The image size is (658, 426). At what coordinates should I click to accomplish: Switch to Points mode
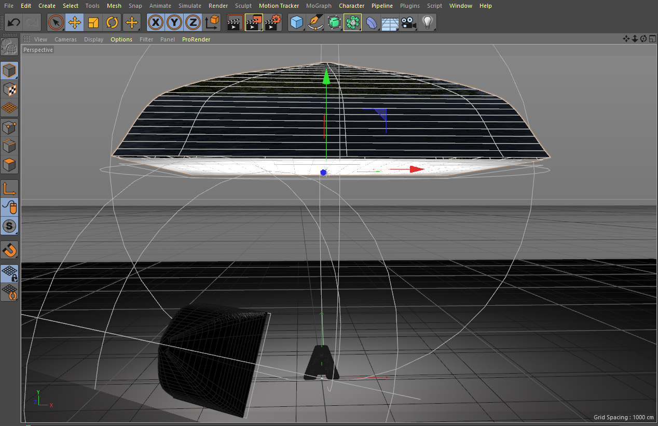coord(9,126)
